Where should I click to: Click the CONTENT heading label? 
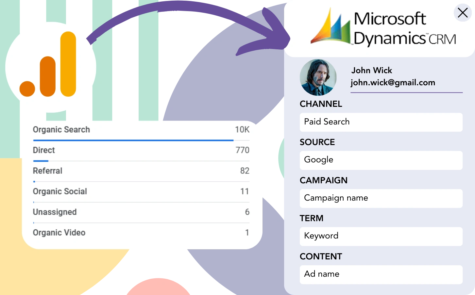pyautogui.click(x=321, y=256)
